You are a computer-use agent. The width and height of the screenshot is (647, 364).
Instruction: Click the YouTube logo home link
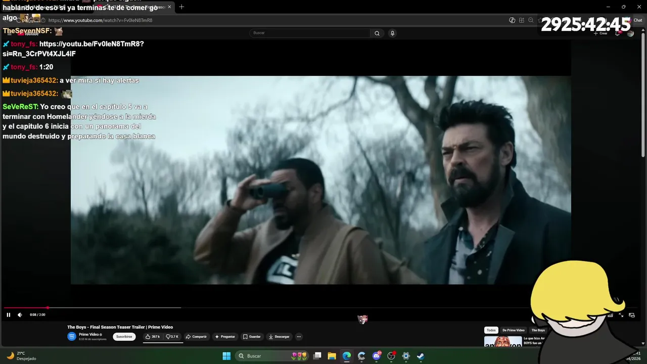click(x=28, y=33)
